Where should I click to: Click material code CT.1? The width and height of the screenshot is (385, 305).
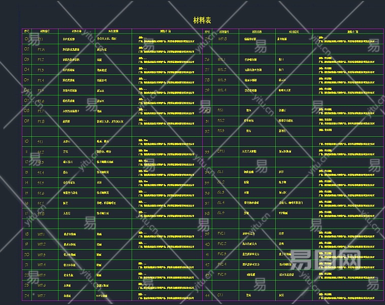point(220,295)
